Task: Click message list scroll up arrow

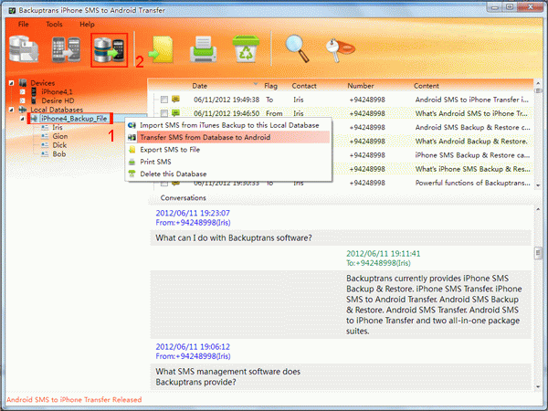Action: tap(538, 83)
